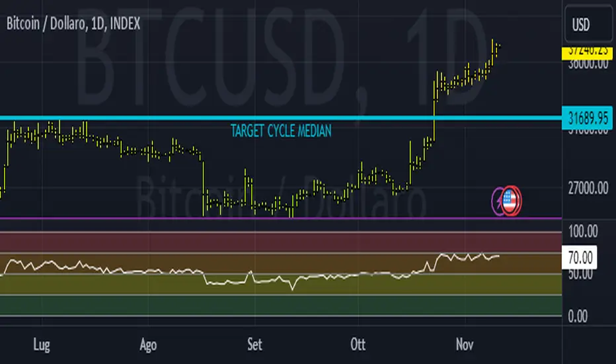Click the Ott month label

click(358, 345)
